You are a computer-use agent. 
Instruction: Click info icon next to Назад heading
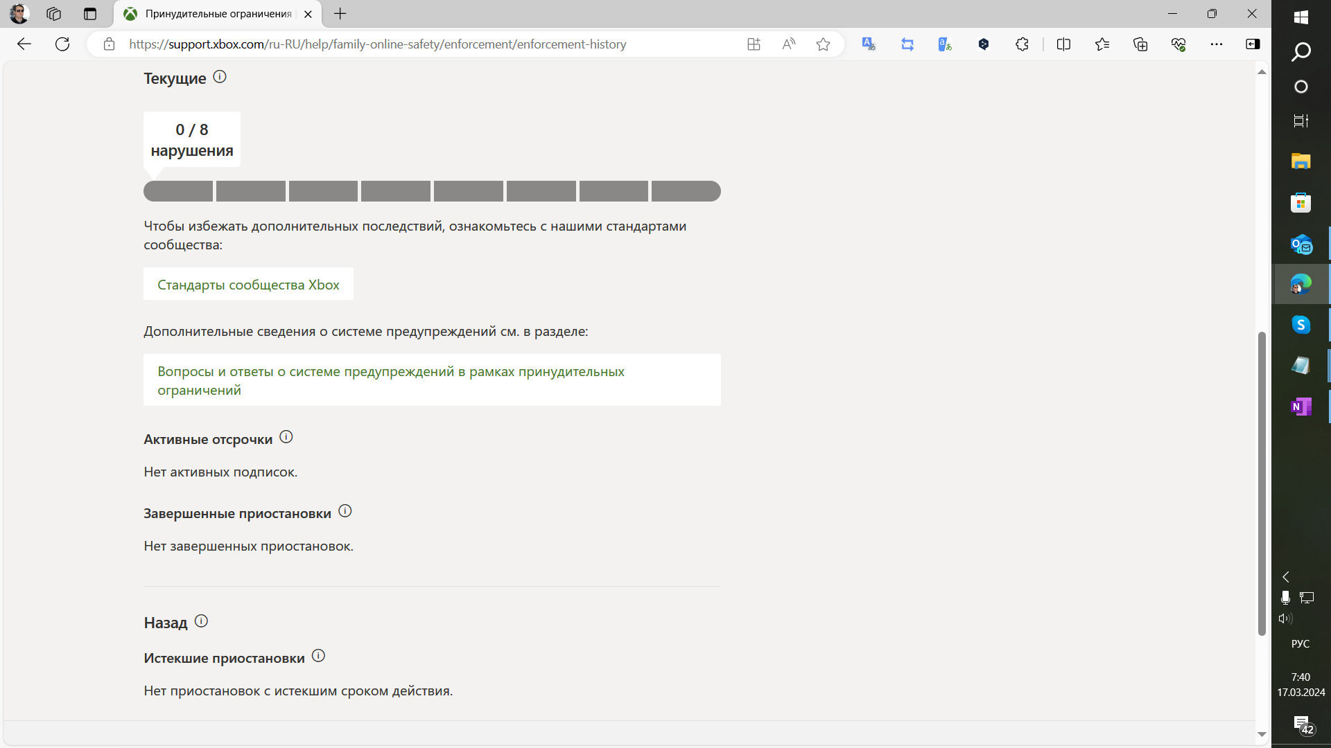[201, 621]
